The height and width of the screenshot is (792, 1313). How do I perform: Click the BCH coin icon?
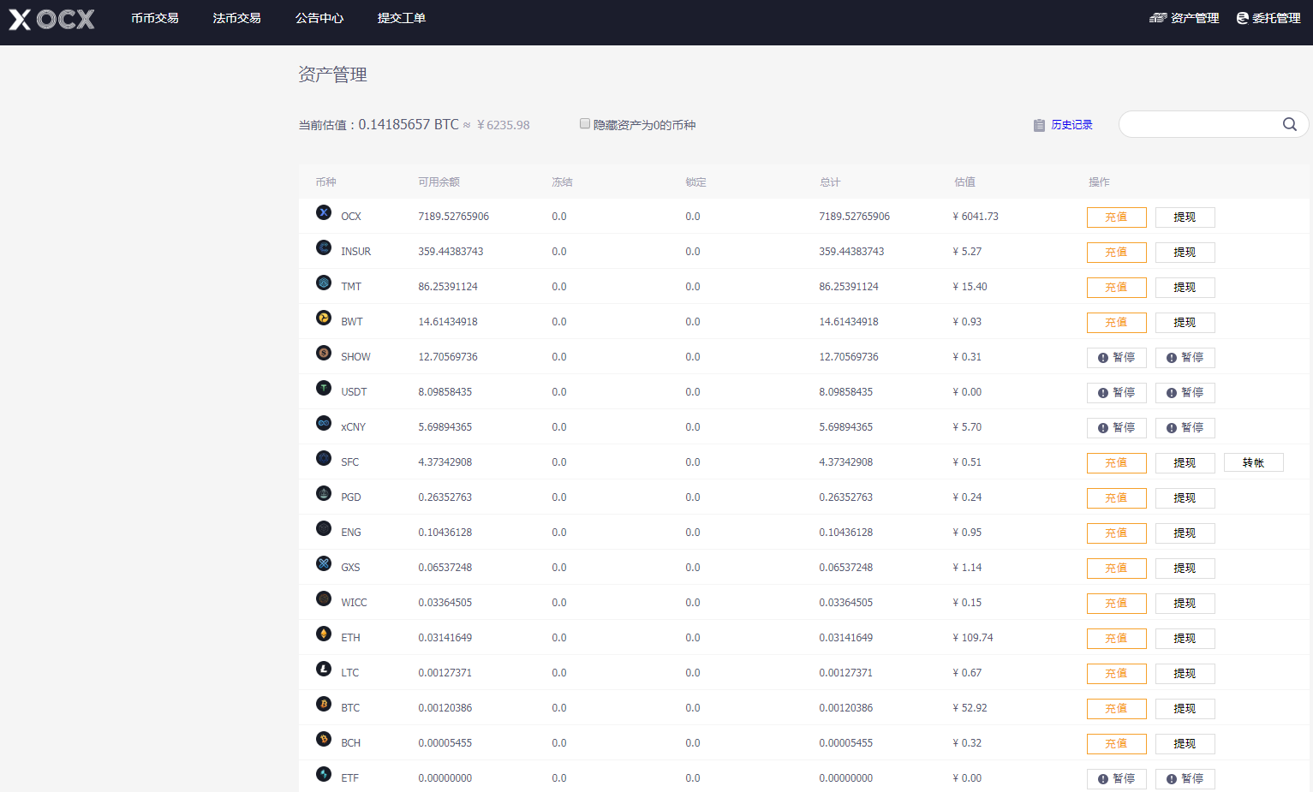[x=324, y=739]
